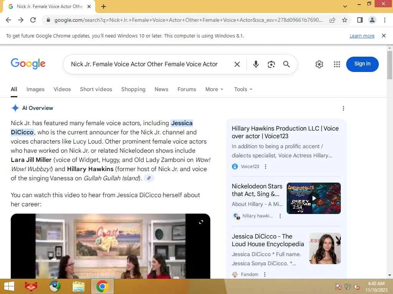Go back with the browser back arrow
Image resolution: width=393 pixels, height=294 pixels.
click(x=8, y=20)
